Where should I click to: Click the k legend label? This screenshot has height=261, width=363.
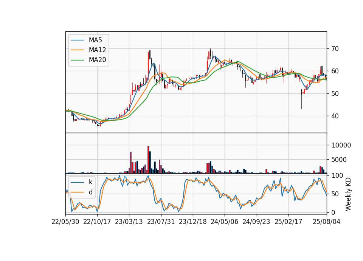point(90,182)
